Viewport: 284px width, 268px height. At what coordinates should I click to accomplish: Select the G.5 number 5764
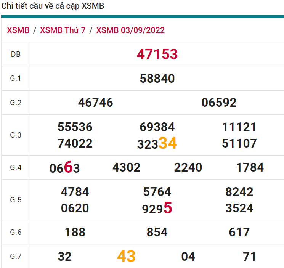tap(157, 191)
